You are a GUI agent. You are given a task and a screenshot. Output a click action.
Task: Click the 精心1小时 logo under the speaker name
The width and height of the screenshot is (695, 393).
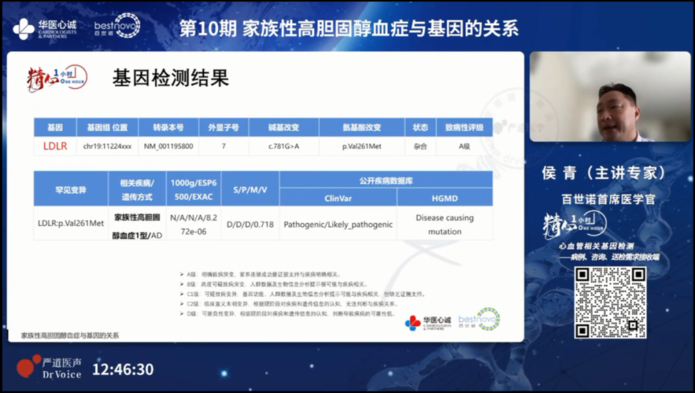[x=574, y=227]
